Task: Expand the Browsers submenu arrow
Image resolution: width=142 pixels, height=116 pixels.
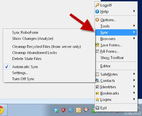Action: click(x=134, y=38)
